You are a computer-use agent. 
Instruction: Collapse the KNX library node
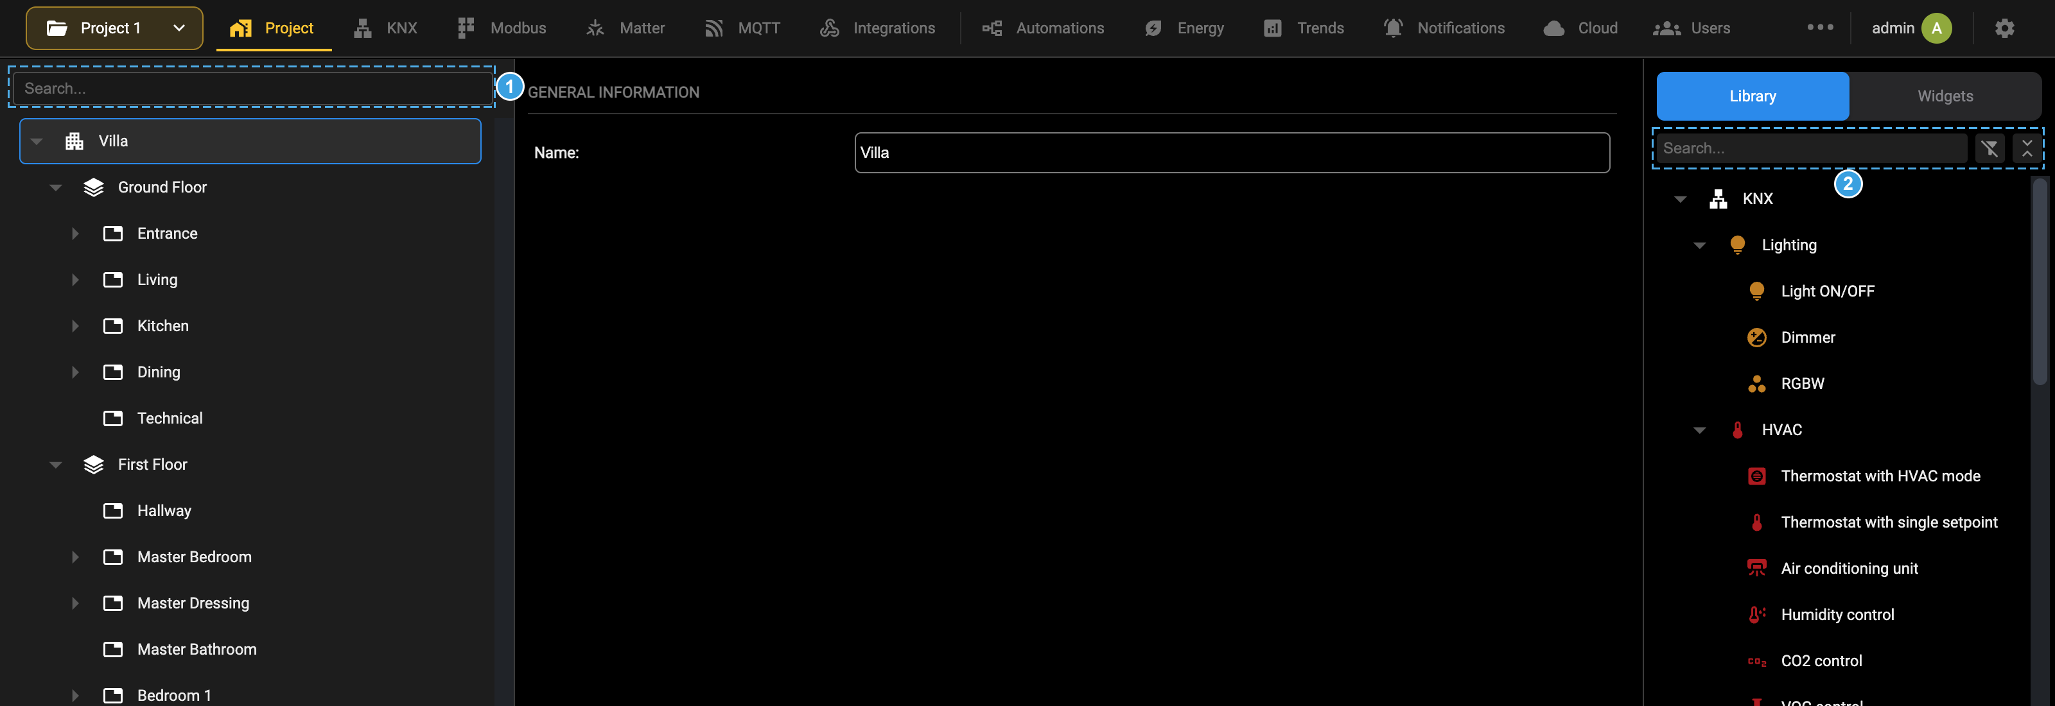coord(1681,199)
